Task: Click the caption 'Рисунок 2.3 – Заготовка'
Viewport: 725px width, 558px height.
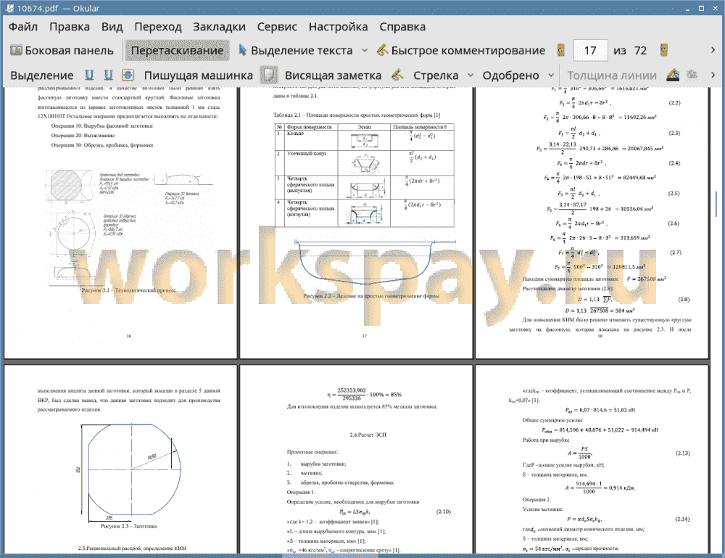Action: point(128,526)
